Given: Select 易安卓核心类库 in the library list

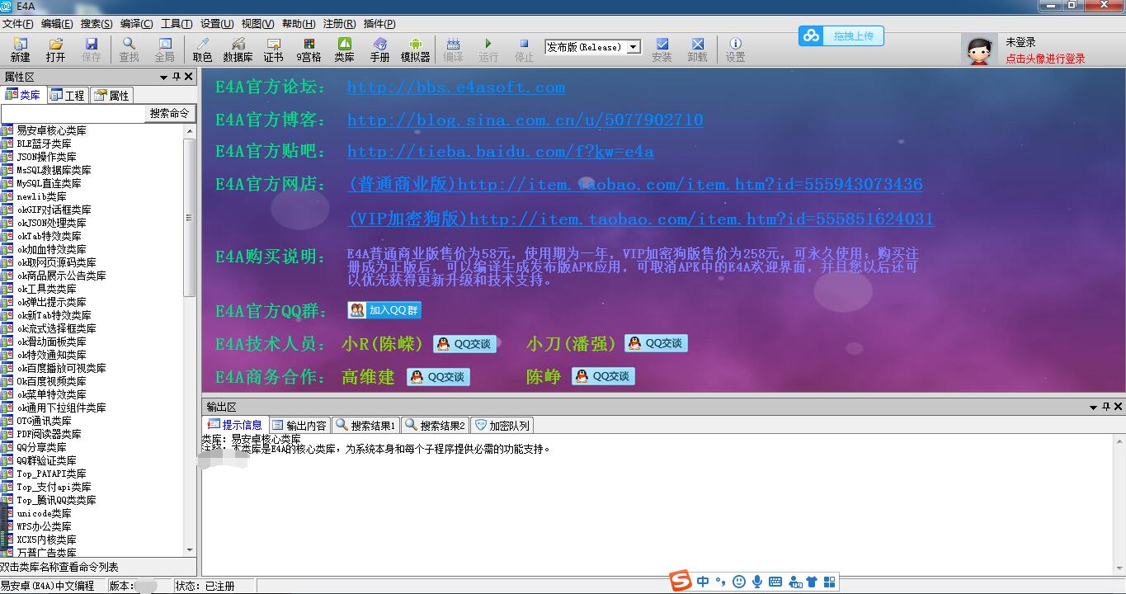Looking at the screenshot, I should tap(51, 130).
